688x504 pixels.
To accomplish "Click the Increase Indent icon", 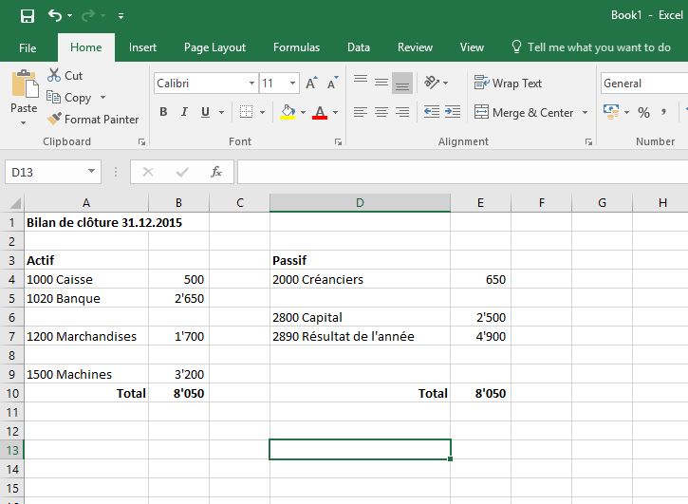I will click(453, 112).
